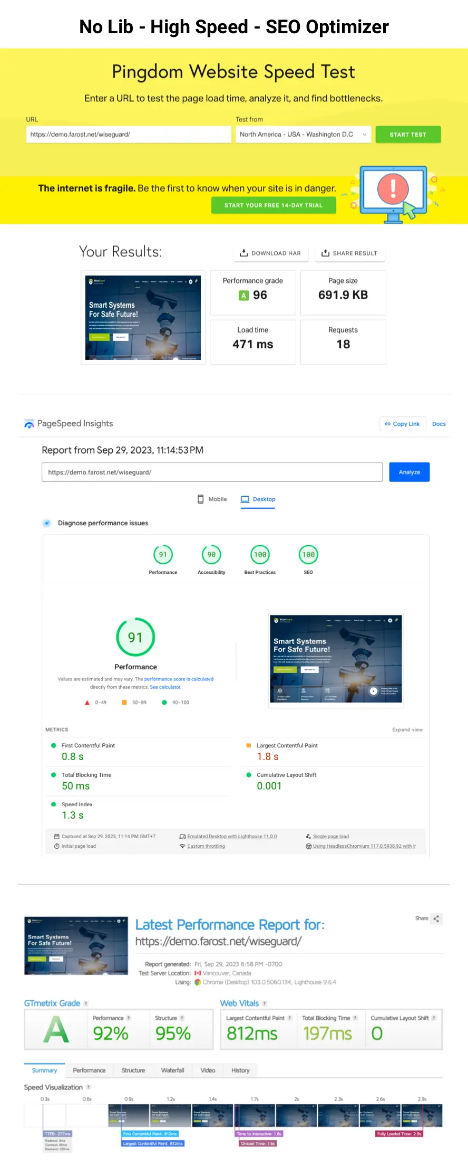This screenshot has width=468, height=1166.
Task: Click the Pingdom URL input field
Action: [x=129, y=135]
